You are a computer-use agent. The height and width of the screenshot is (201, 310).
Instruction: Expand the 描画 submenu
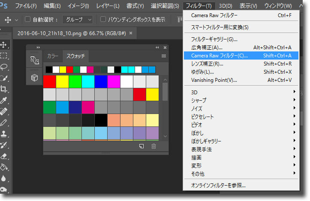[241, 157]
